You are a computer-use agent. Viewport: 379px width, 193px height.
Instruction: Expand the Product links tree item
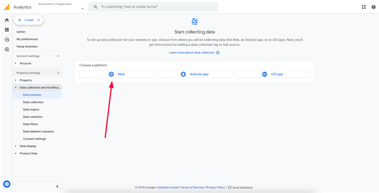16,154
